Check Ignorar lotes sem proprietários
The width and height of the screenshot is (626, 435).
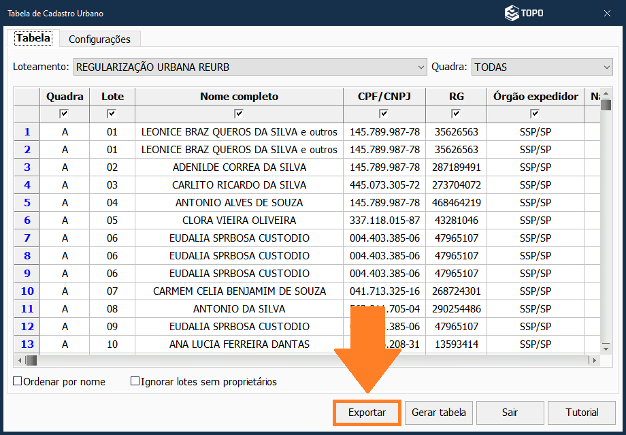(135, 382)
